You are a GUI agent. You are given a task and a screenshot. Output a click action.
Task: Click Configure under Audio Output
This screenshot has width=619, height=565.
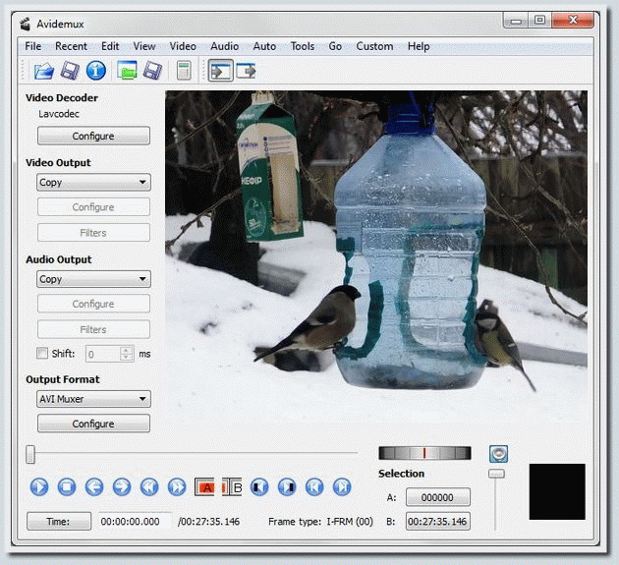tap(93, 304)
